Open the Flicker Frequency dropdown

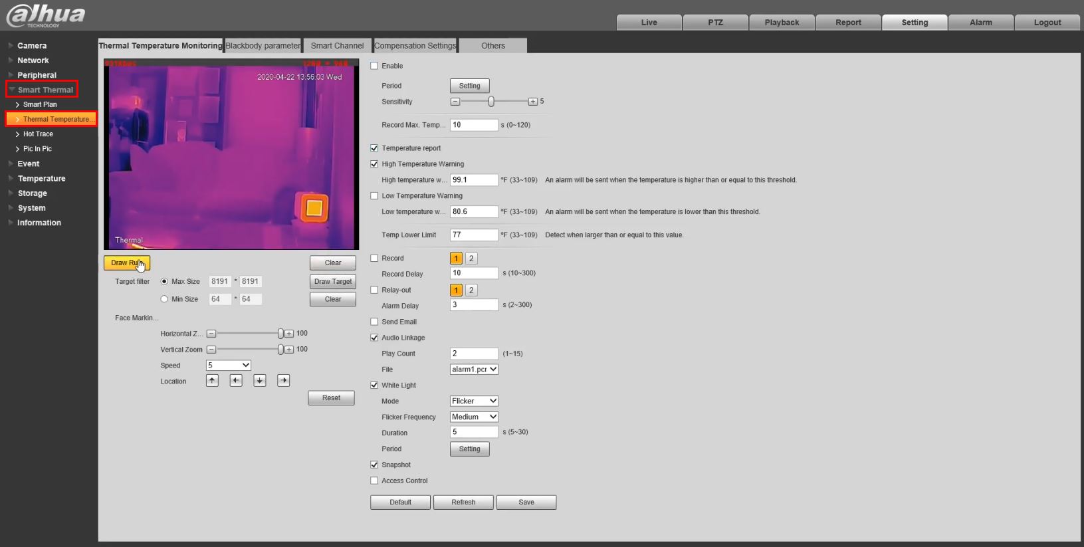pyautogui.click(x=474, y=417)
